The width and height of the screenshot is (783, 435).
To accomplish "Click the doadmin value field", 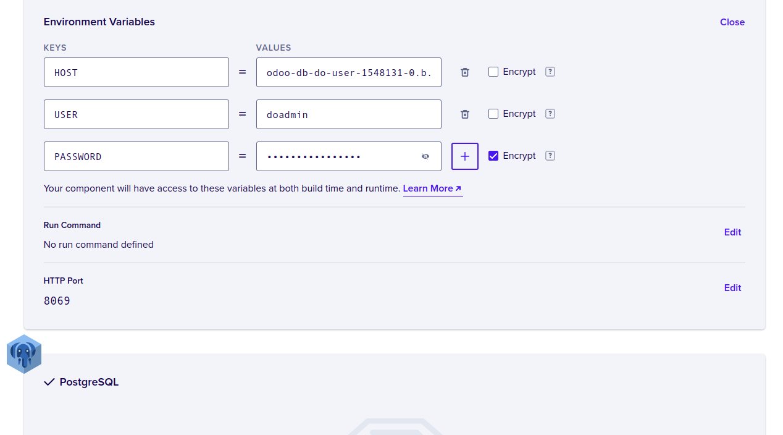I will [x=349, y=114].
